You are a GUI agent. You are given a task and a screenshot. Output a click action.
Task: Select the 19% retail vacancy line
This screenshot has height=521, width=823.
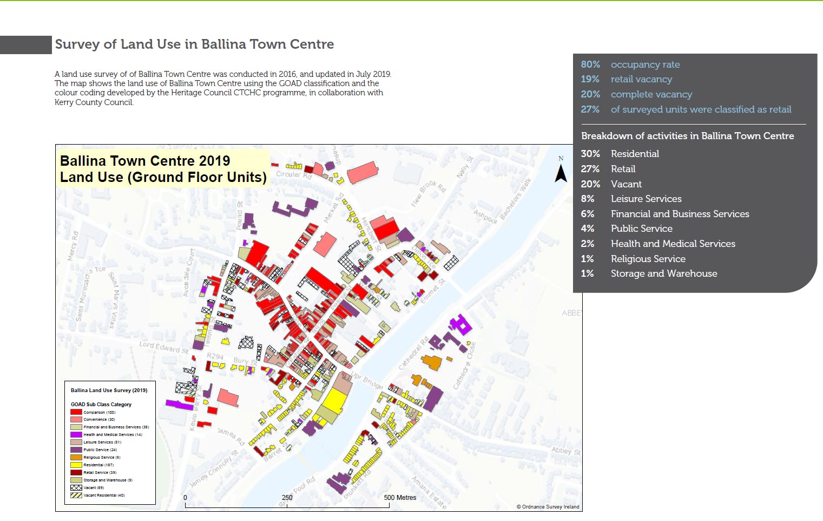[627, 79]
